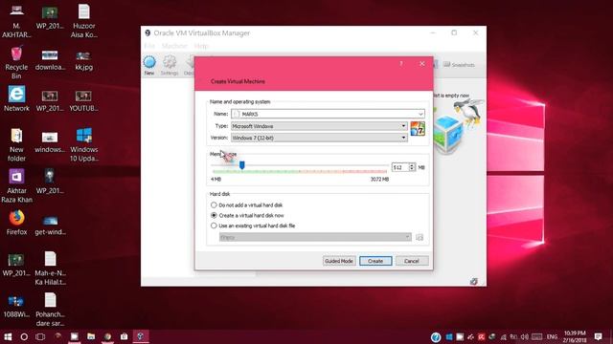613x344 pixels.
Task: Select the Windows 10 Upda... desktop icon
Action: [x=83, y=145]
